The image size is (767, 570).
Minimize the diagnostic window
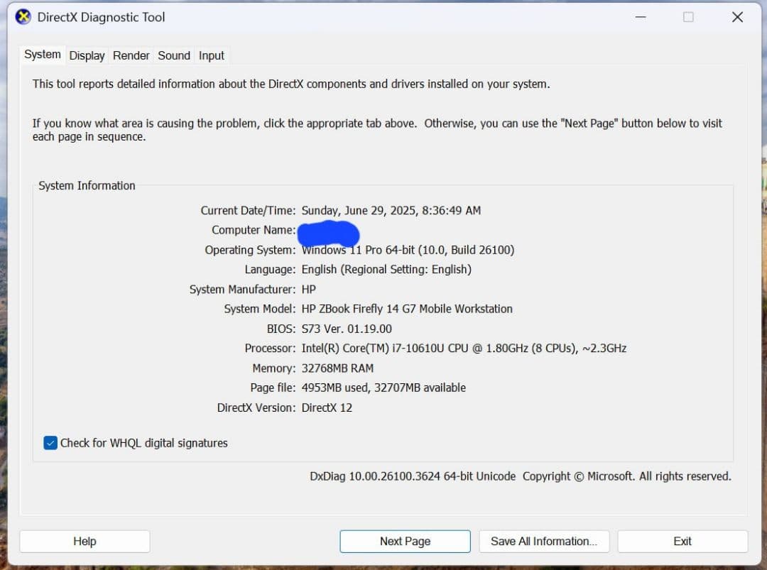tap(640, 16)
